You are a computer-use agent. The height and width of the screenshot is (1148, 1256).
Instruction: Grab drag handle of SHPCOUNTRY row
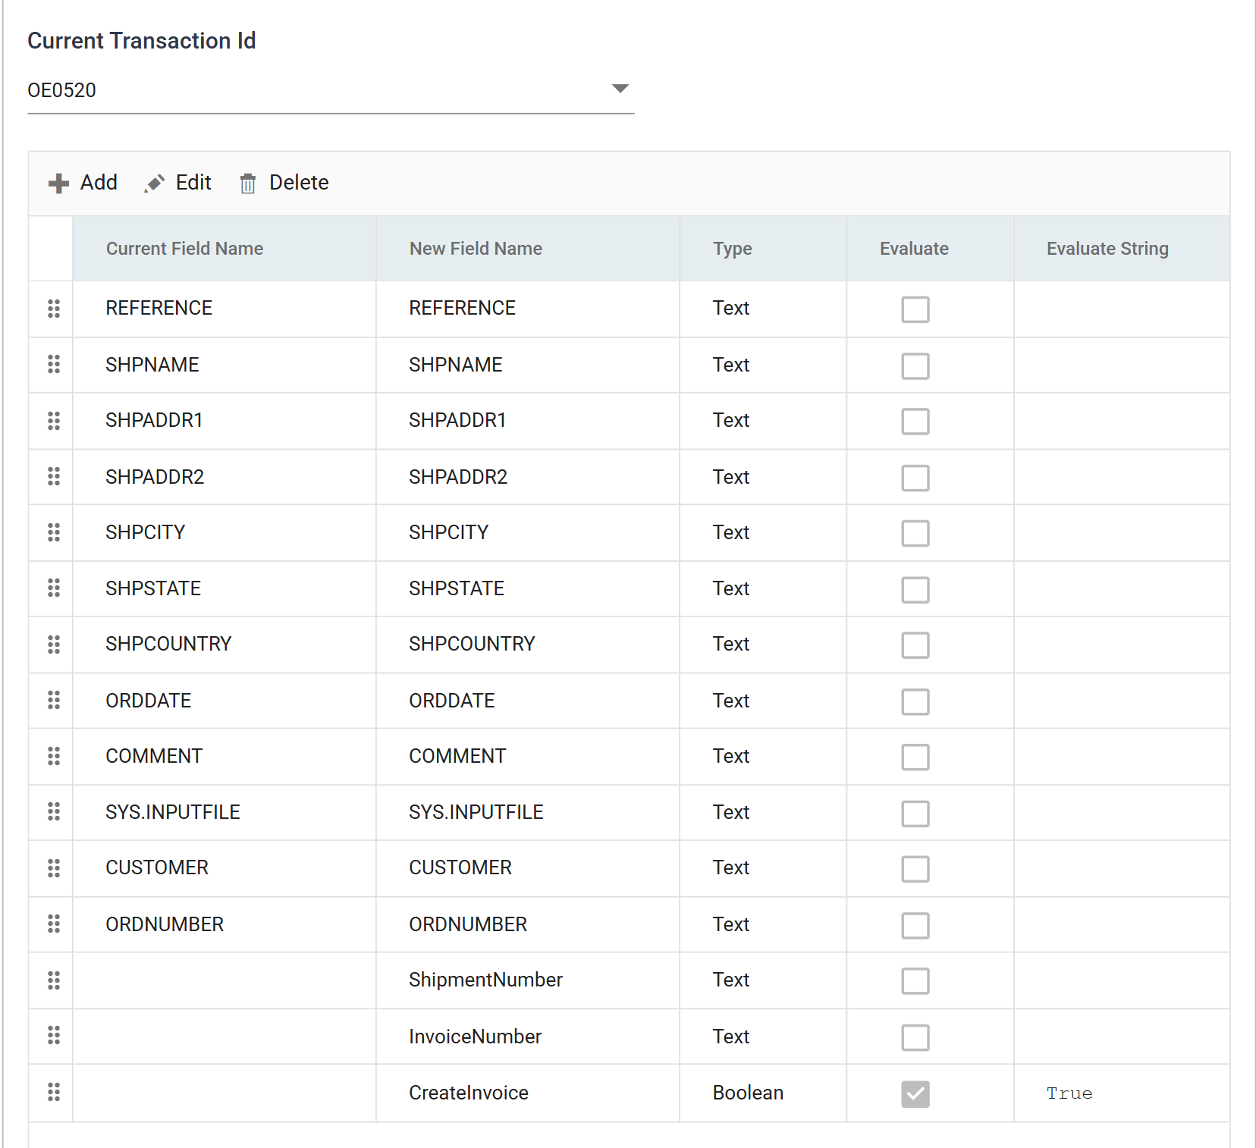[x=54, y=645]
